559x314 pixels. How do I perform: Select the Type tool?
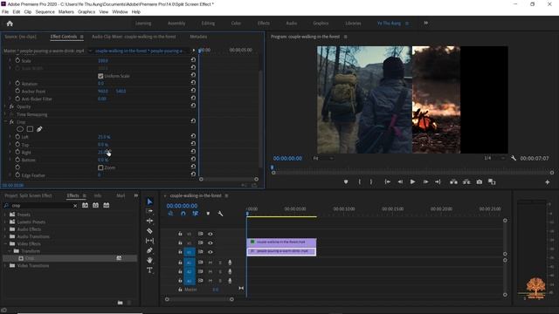click(149, 270)
